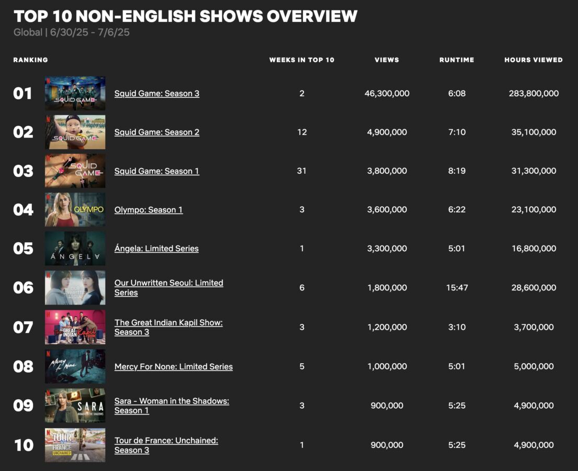This screenshot has width=578, height=471.
Task: Follow the Ángela: Limited Series link
Action: 156,248
